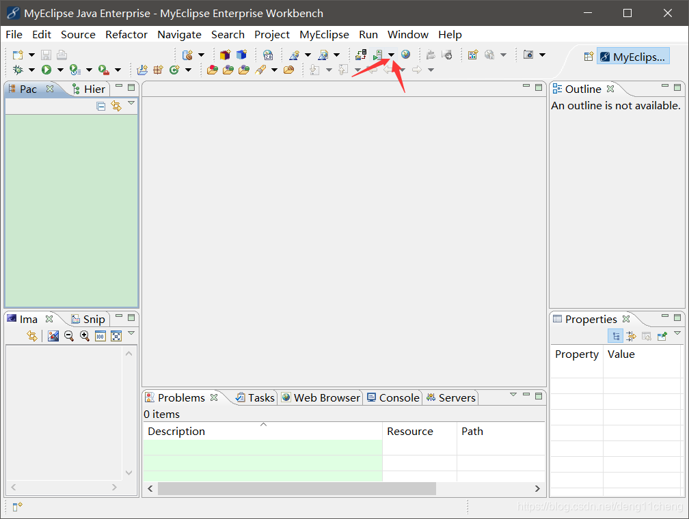Click the yellow-purple new project cube icon
The height and width of the screenshot is (519, 689).
click(225, 55)
